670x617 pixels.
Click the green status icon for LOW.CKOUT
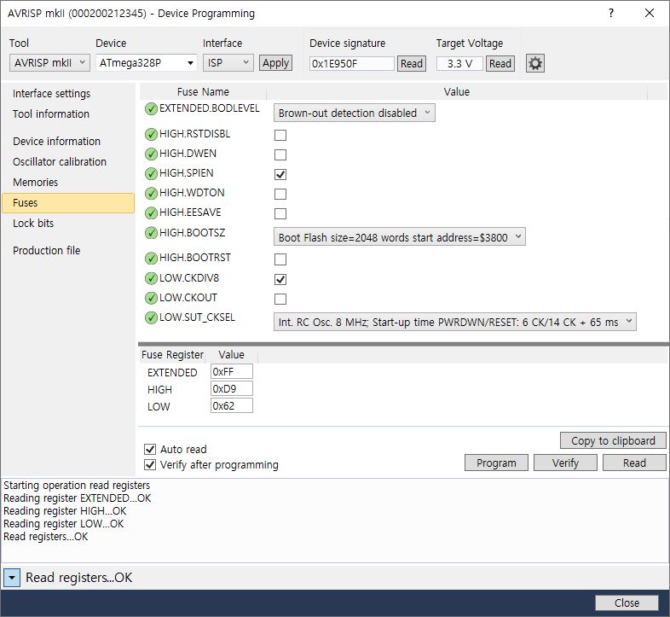tap(151, 298)
